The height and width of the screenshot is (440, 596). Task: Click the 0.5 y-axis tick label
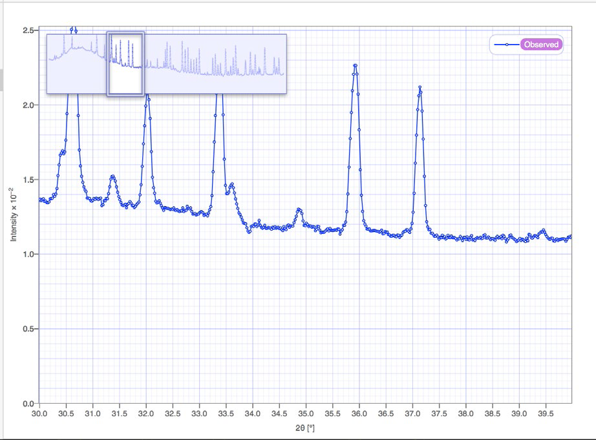(x=28, y=329)
